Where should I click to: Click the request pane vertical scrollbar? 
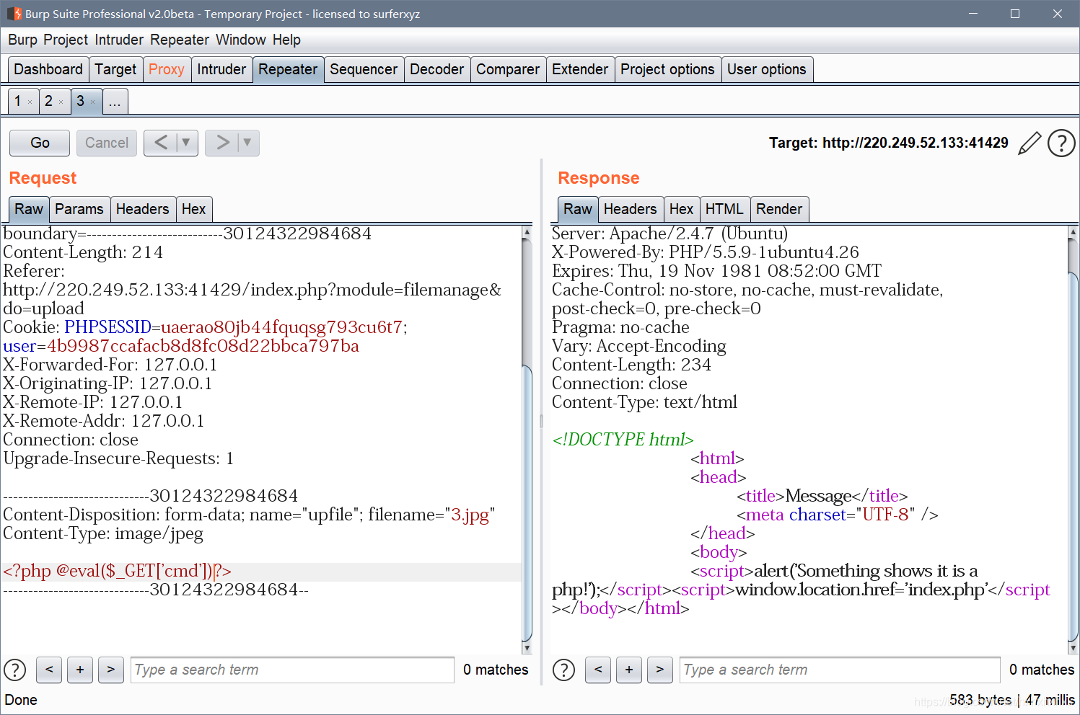tap(527, 505)
